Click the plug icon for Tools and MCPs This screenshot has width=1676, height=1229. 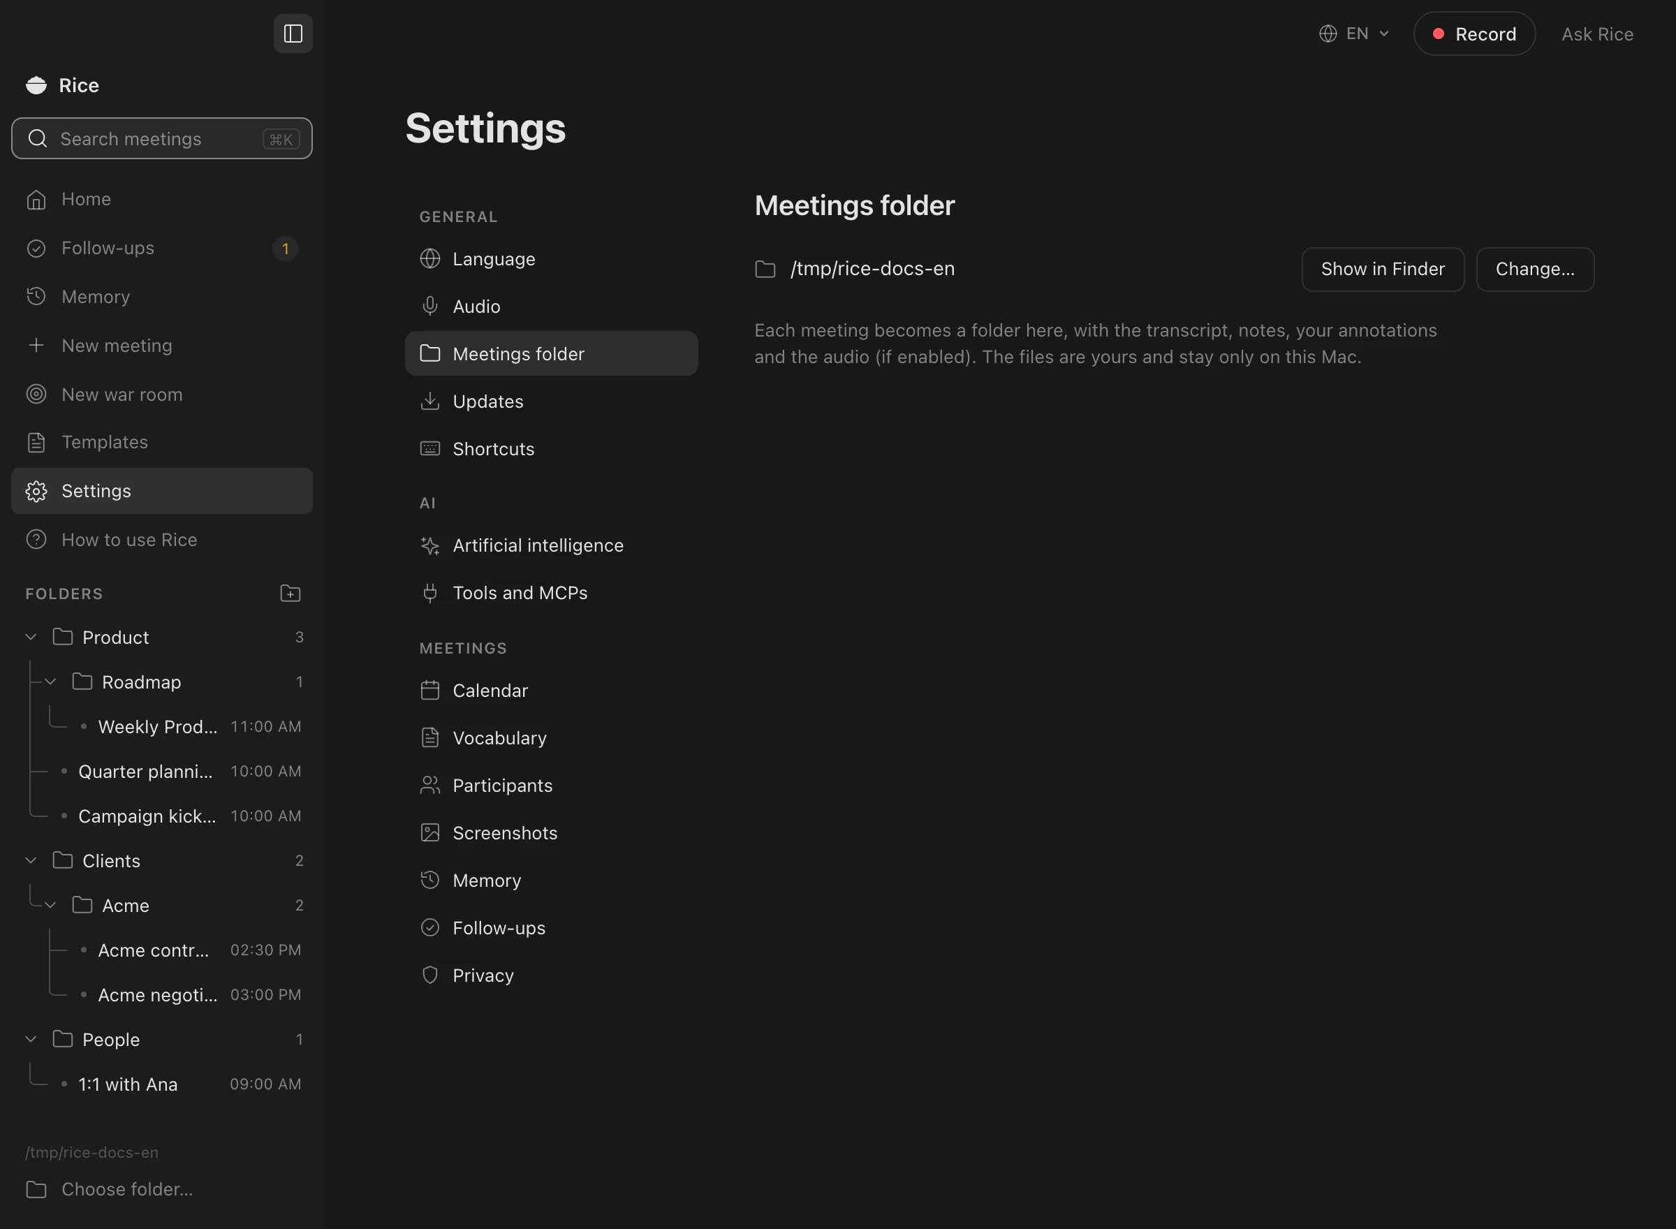tap(430, 593)
